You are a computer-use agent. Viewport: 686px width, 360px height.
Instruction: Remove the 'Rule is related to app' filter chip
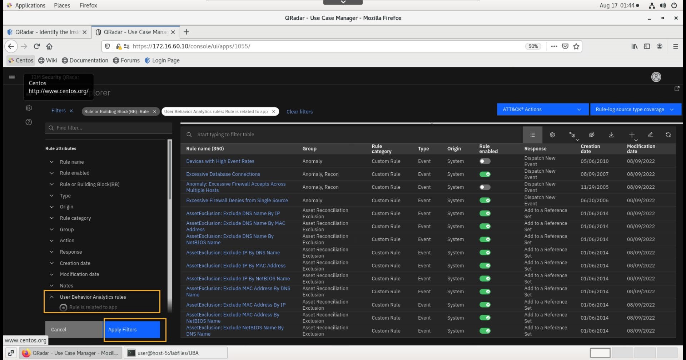274,112
